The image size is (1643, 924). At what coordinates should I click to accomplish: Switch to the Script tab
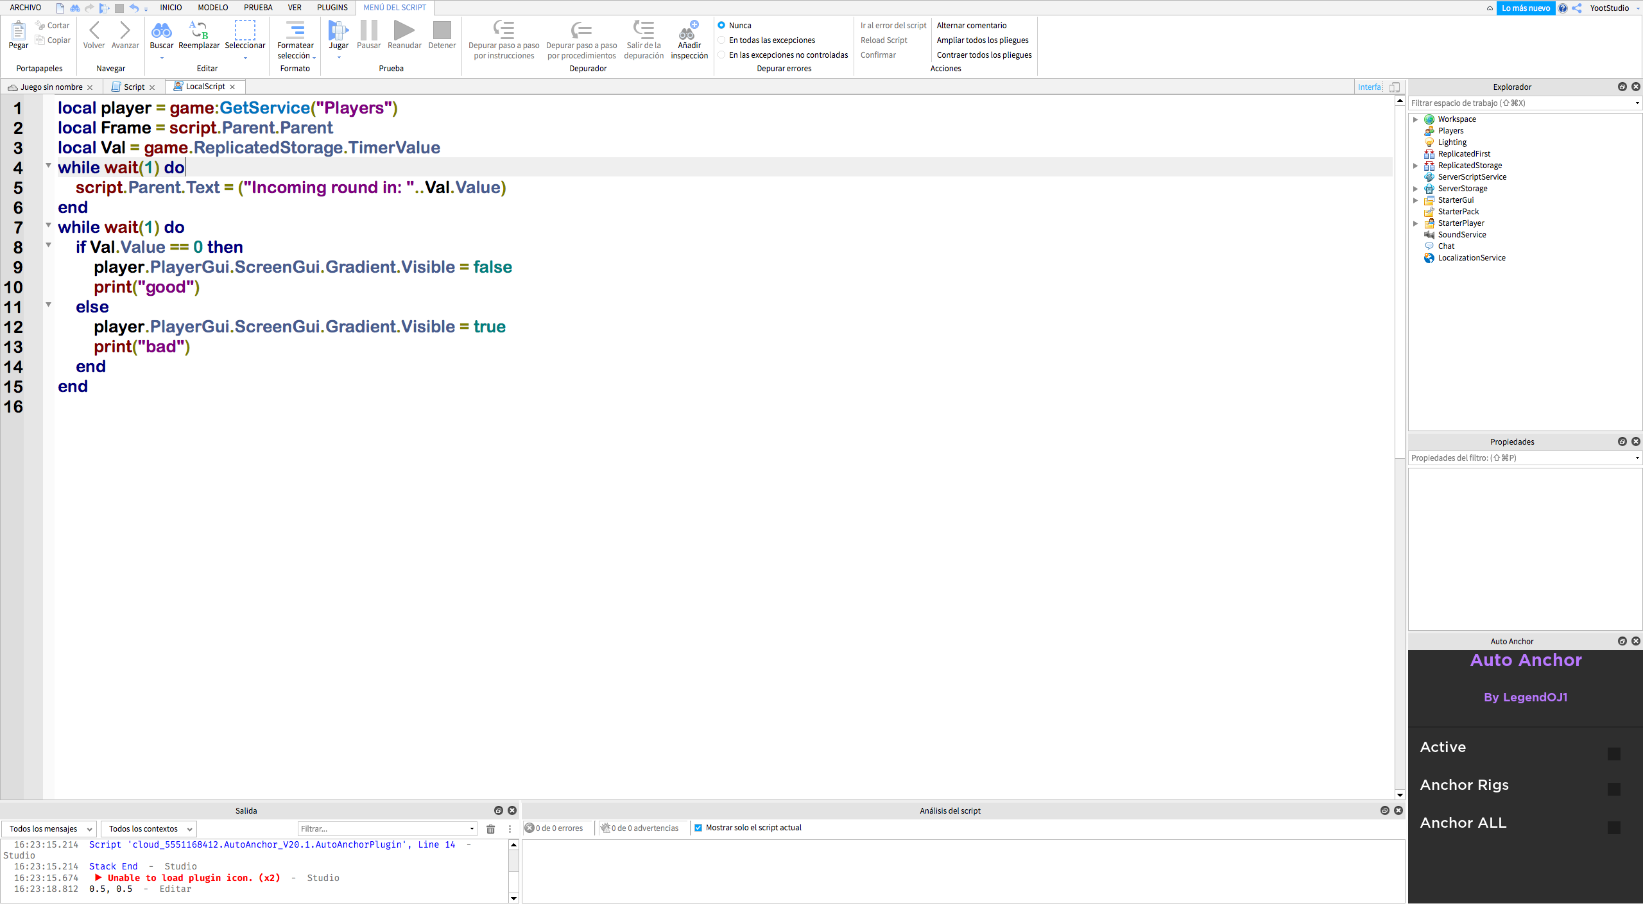[x=133, y=87]
